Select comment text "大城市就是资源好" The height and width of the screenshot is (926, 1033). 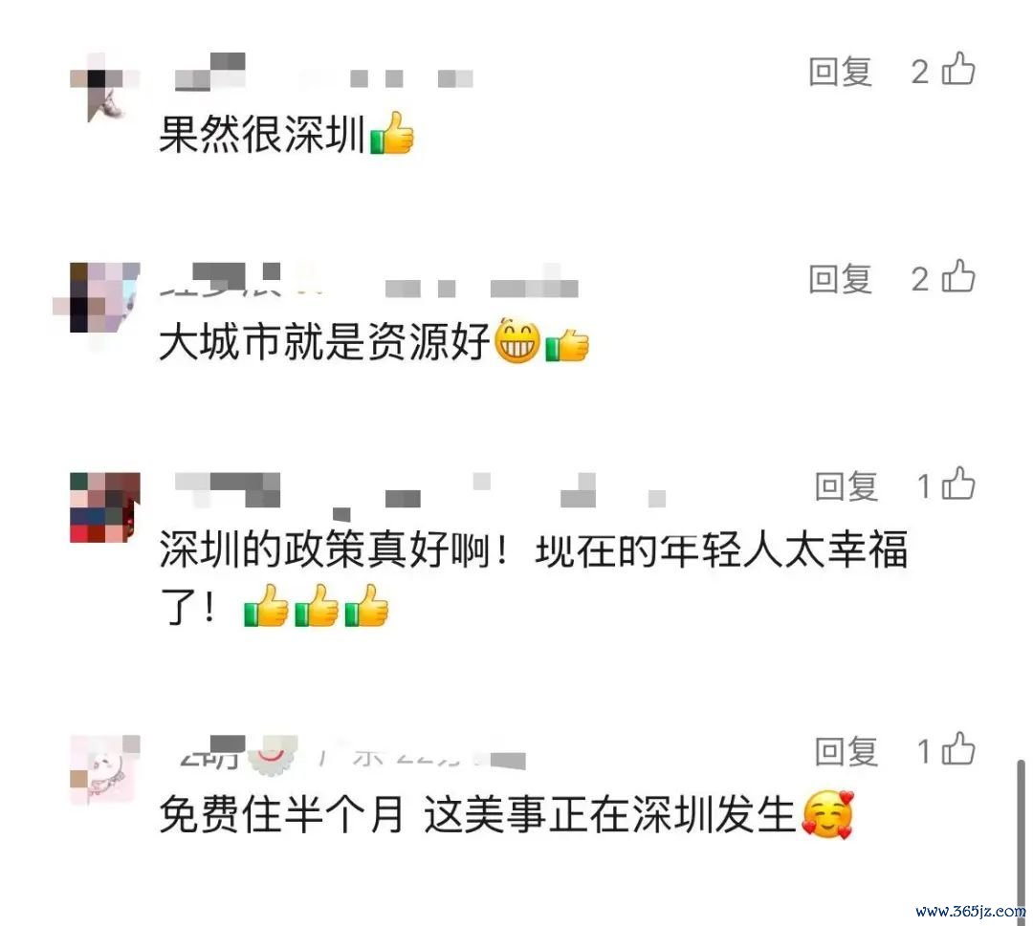[325, 342]
